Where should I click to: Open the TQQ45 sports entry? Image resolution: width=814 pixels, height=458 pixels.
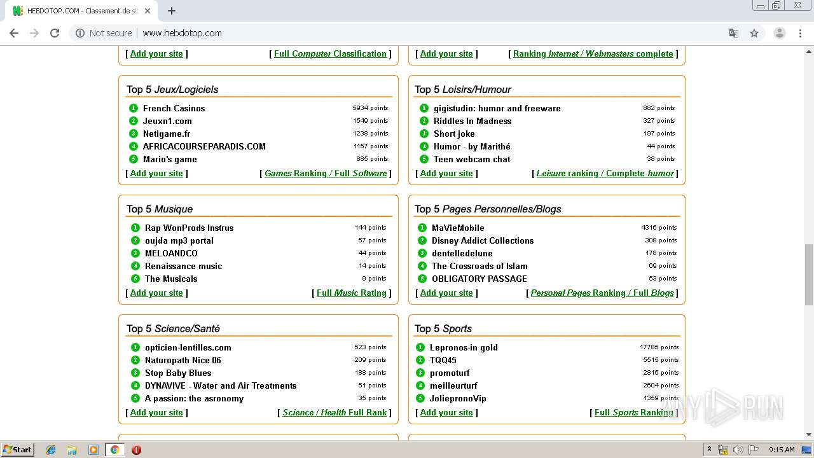[443, 360]
